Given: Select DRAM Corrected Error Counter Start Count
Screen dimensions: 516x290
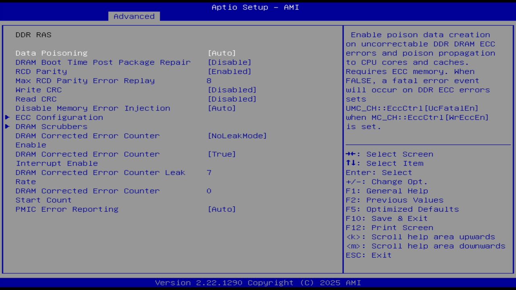Looking at the screenshot, I should [87, 195].
